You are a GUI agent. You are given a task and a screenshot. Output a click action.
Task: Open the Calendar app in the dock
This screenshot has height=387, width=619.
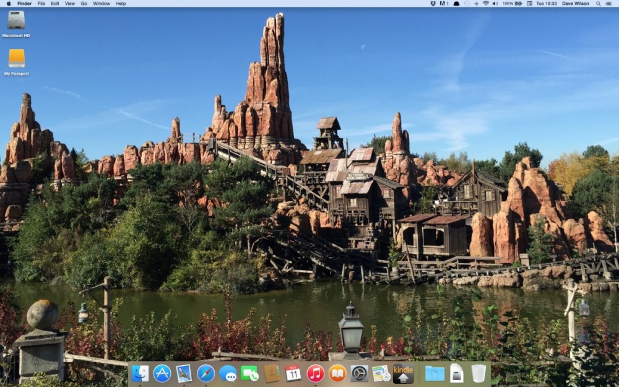[x=293, y=373]
